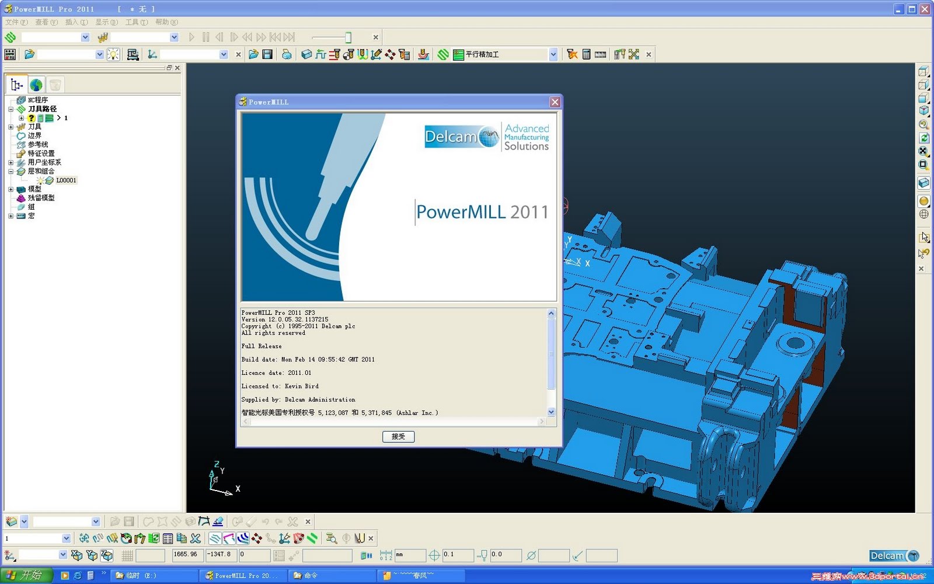Click the pause simulation button
The height and width of the screenshot is (584, 934).
[x=205, y=37]
